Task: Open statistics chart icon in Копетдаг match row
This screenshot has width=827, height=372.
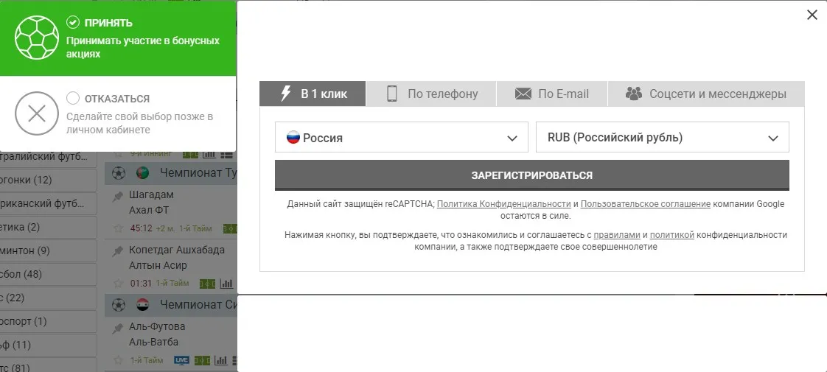Action: [x=226, y=284]
